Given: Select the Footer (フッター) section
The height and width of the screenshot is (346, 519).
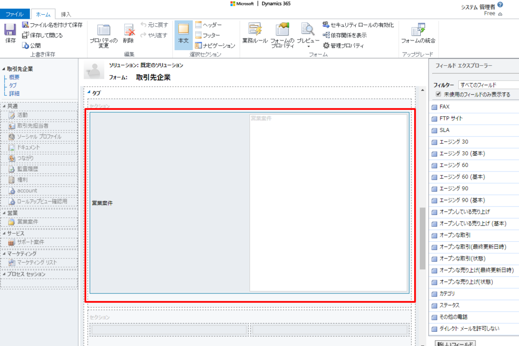Looking at the screenshot, I should tap(207, 35).
